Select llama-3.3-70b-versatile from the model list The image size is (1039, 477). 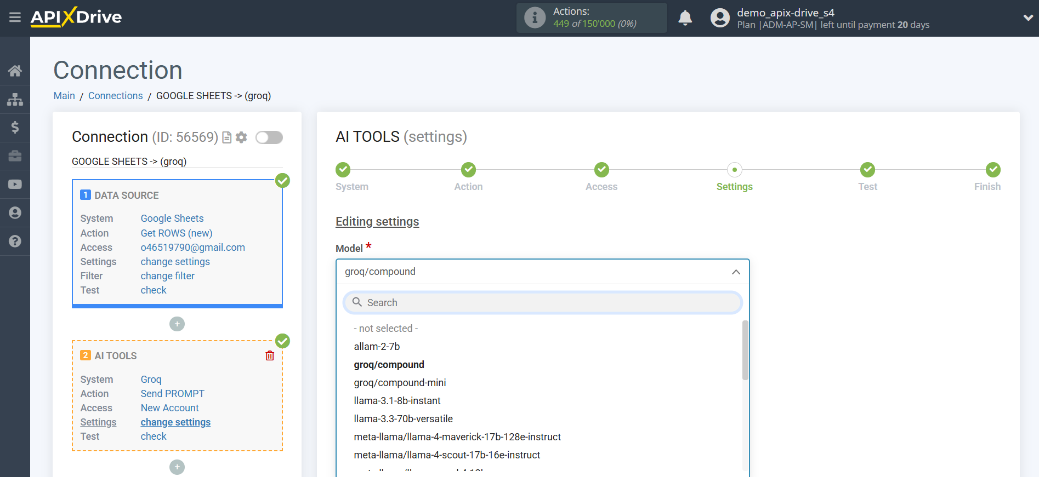[403, 419]
